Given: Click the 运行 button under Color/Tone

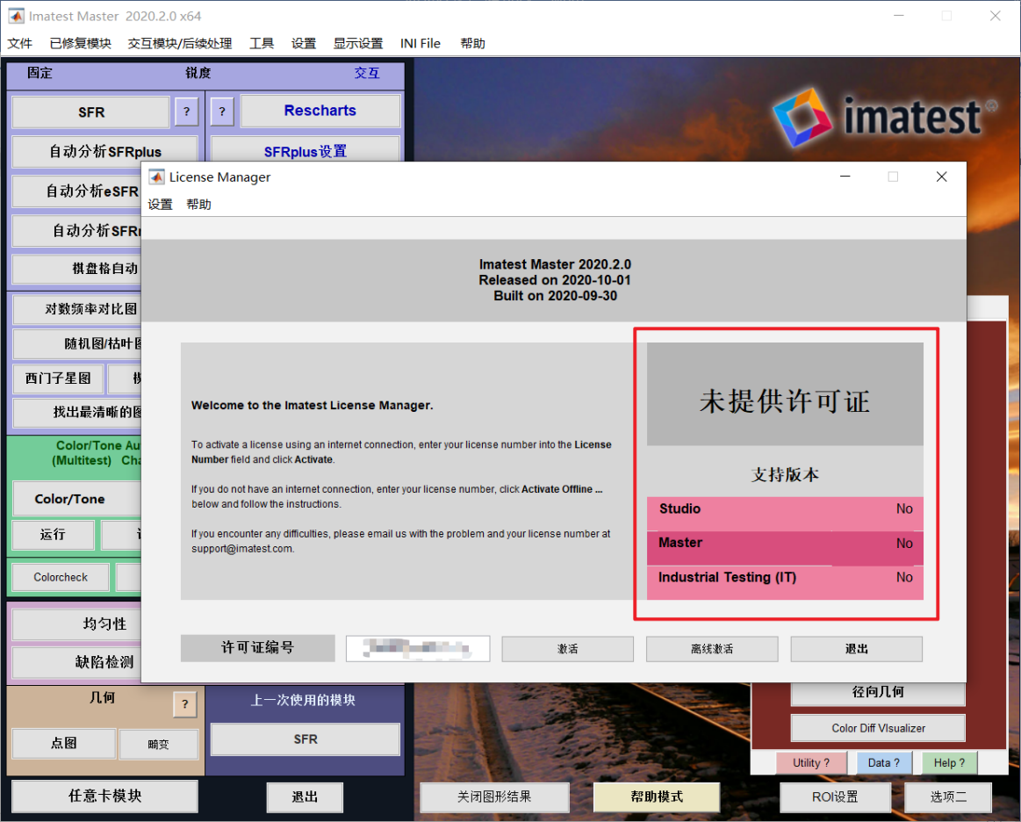Looking at the screenshot, I should [x=54, y=535].
